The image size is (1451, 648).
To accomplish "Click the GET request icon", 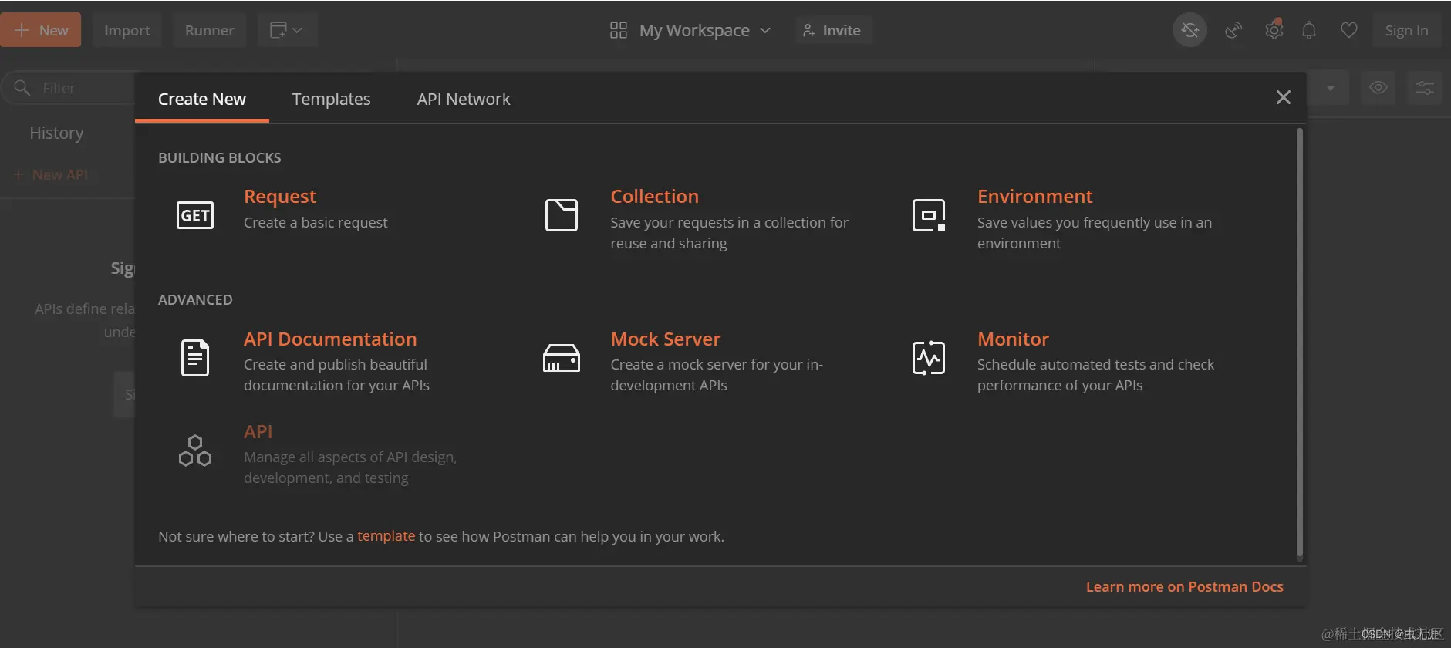I will coord(195,215).
